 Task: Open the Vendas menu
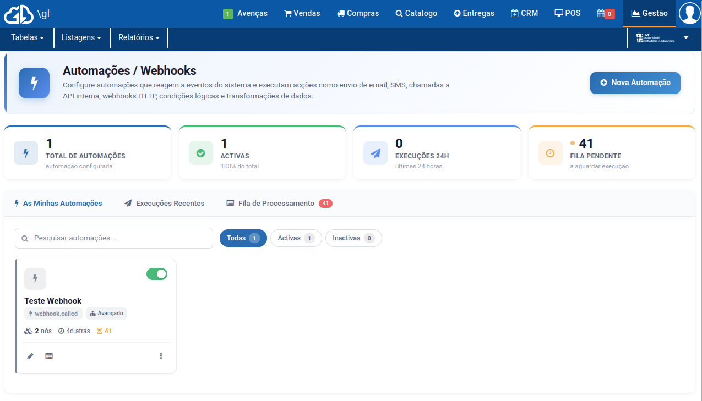click(302, 13)
